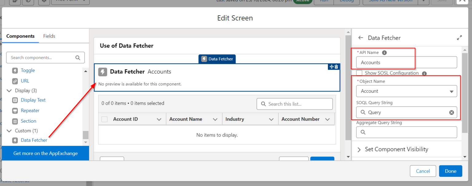Expand the properties panel via diagonal arrows icon
The width and height of the screenshot is (472, 186).
click(459, 37)
